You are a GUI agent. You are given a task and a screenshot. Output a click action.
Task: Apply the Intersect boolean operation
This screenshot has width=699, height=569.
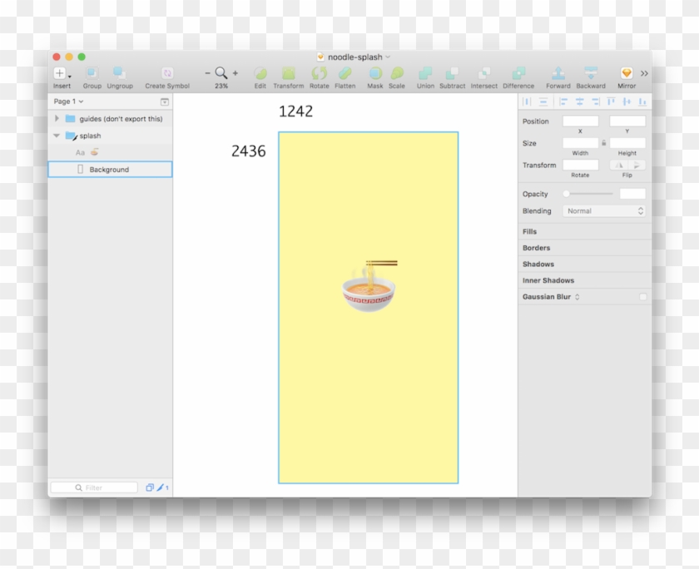coord(484,73)
